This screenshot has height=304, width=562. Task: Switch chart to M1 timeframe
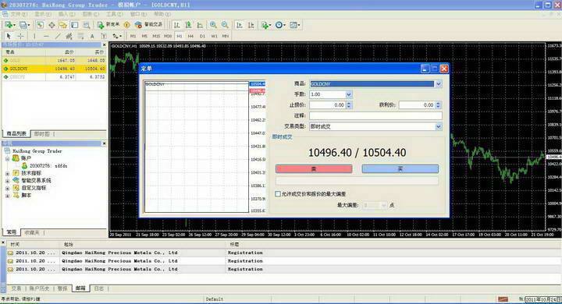click(133, 36)
